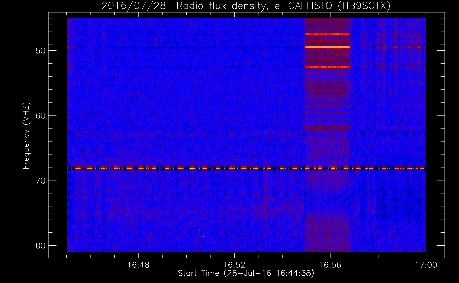Click the 16:48 time tick label
The image size is (459, 283).
click(x=138, y=265)
